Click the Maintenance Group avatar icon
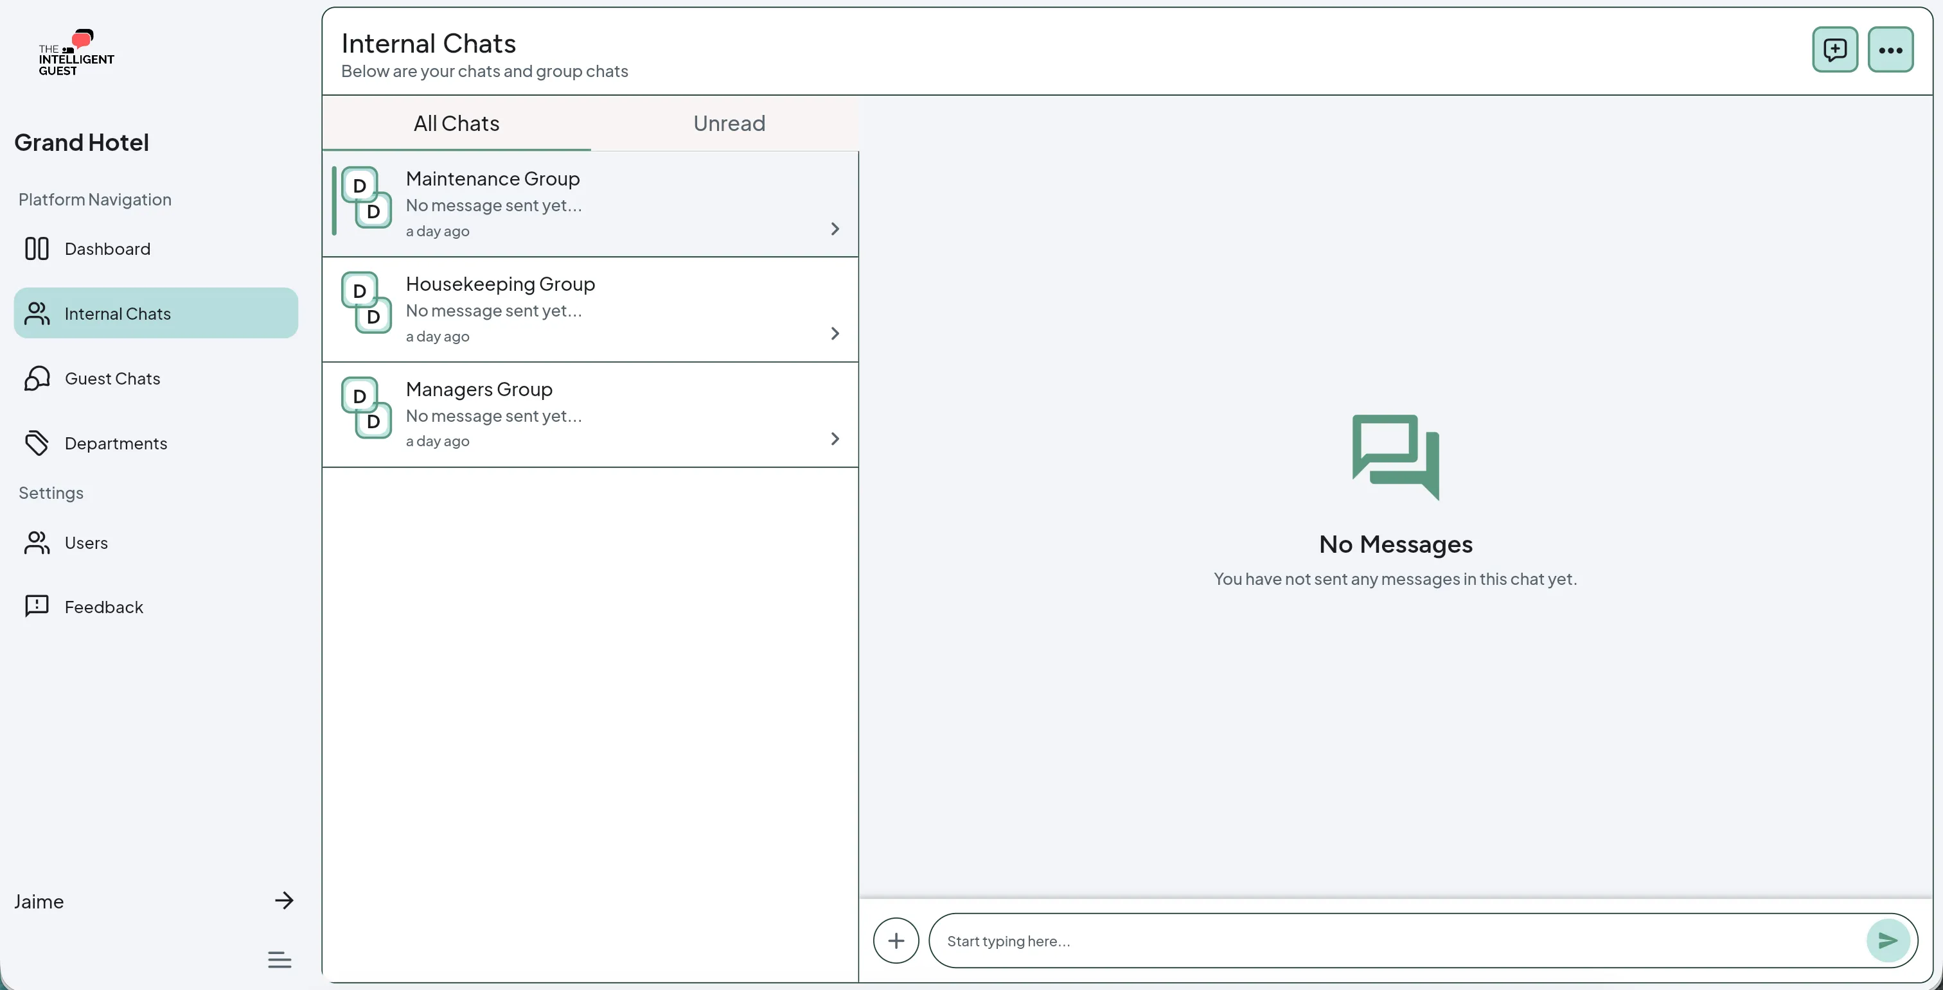The height and width of the screenshot is (990, 1943). tap(367, 197)
